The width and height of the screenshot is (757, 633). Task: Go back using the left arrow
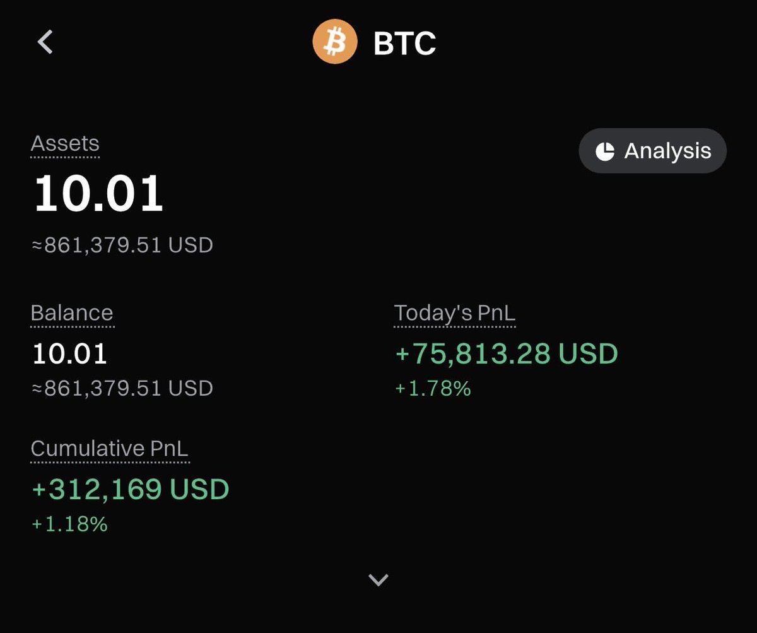point(45,43)
